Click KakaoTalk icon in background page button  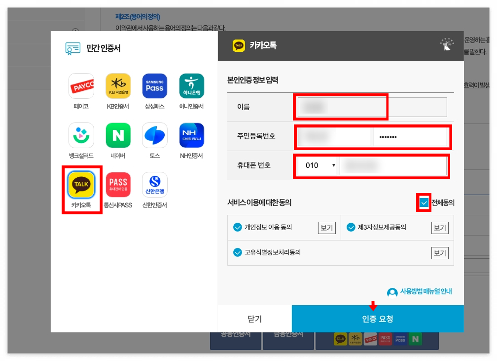(340, 339)
